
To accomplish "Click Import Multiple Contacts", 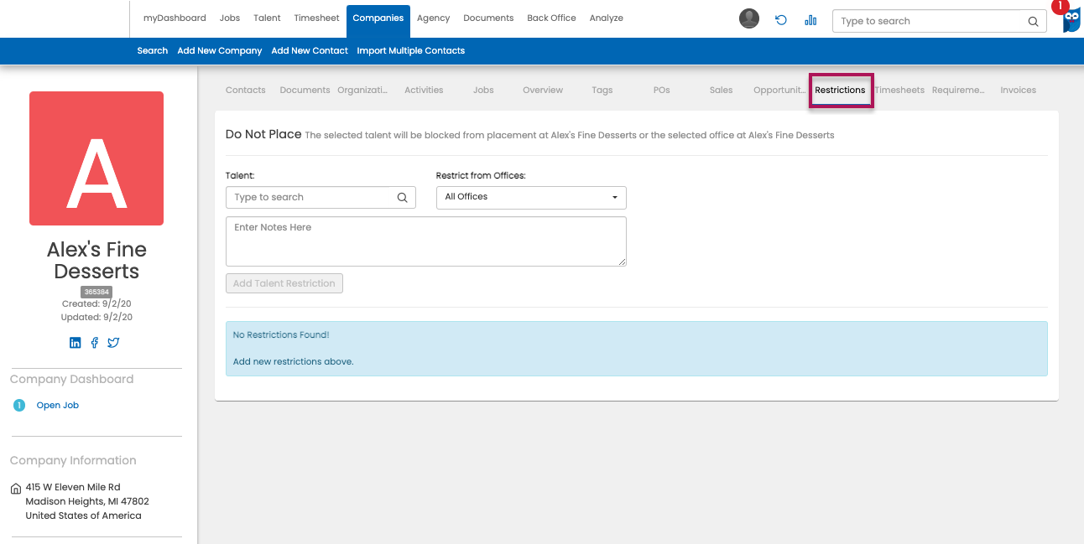I will click(411, 51).
